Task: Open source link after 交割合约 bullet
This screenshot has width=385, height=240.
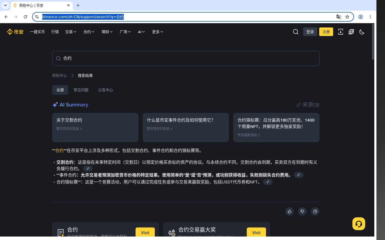Action: [88, 169]
